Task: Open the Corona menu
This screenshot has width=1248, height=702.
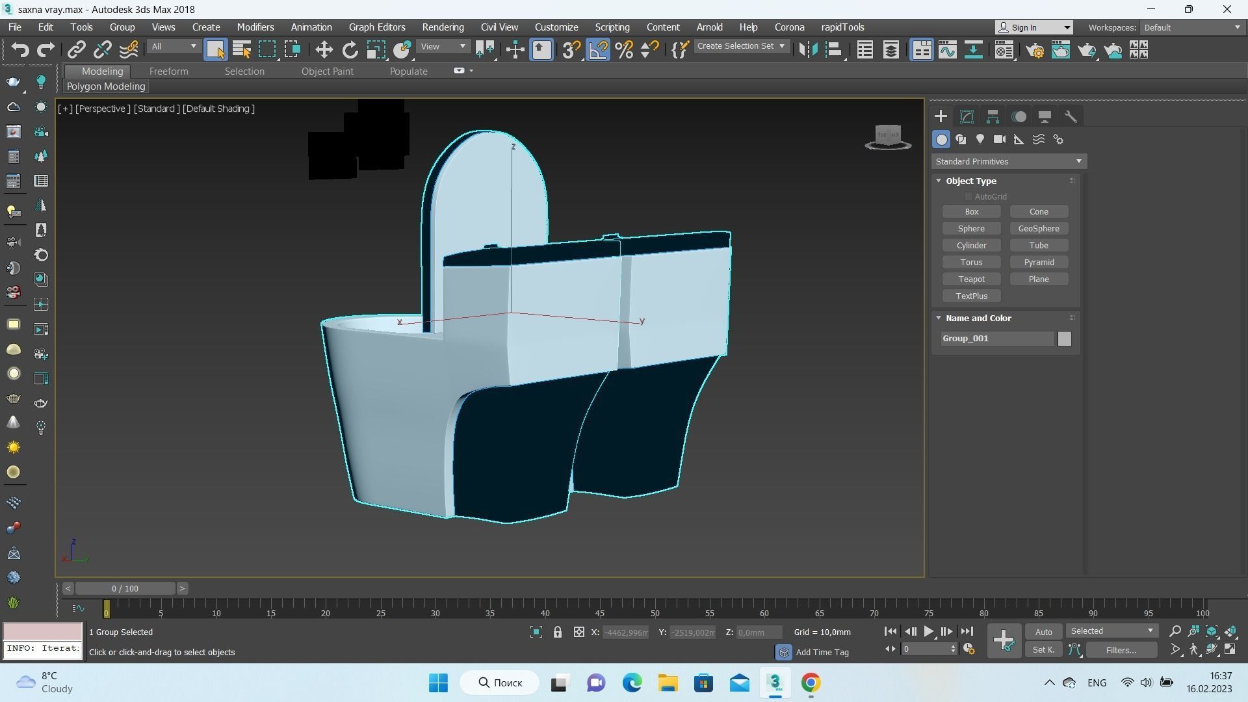Action: 789,27
